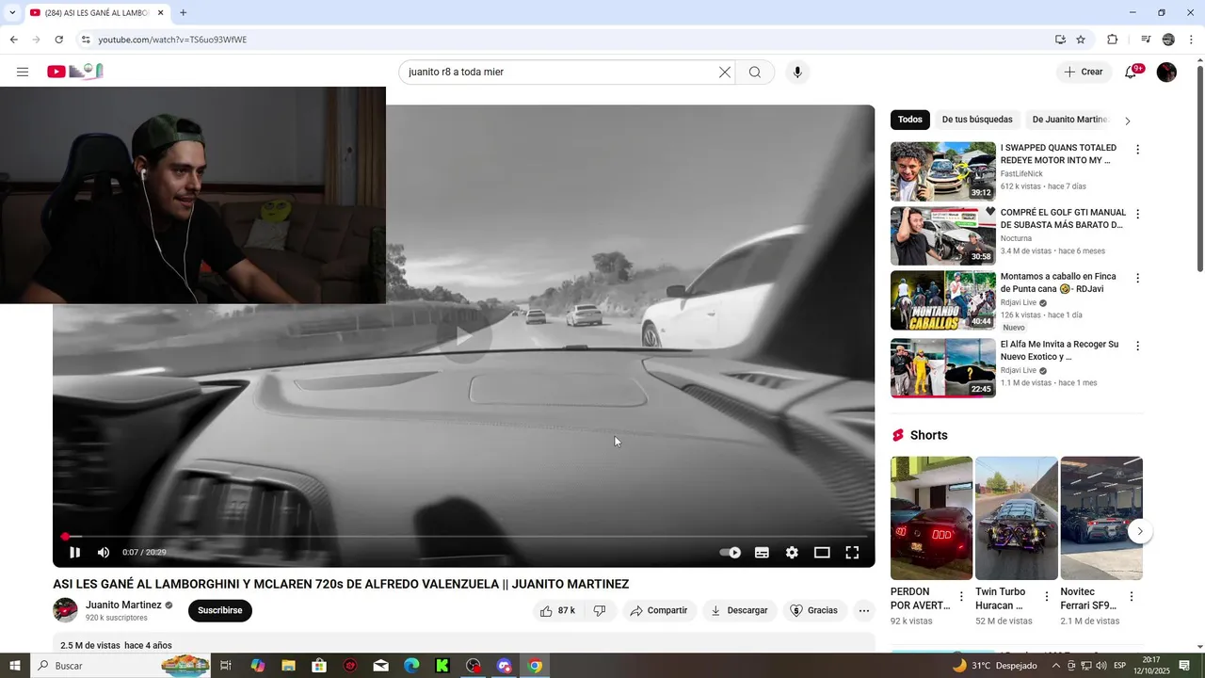Mute the video volume
Image resolution: width=1205 pixels, height=678 pixels.
[104, 553]
